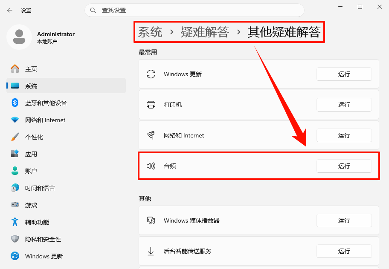Click the sidebar Windows 更新 sync icon
Image resolution: width=389 pixels, height=269 pixels.
pyautogui.click(x=15, y=256)
